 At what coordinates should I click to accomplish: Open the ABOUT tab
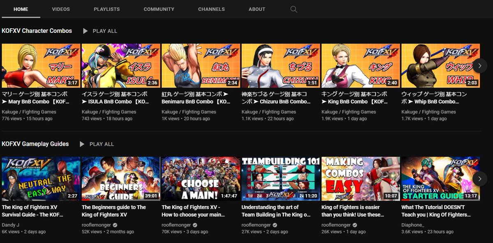click(x=257, y=9)
